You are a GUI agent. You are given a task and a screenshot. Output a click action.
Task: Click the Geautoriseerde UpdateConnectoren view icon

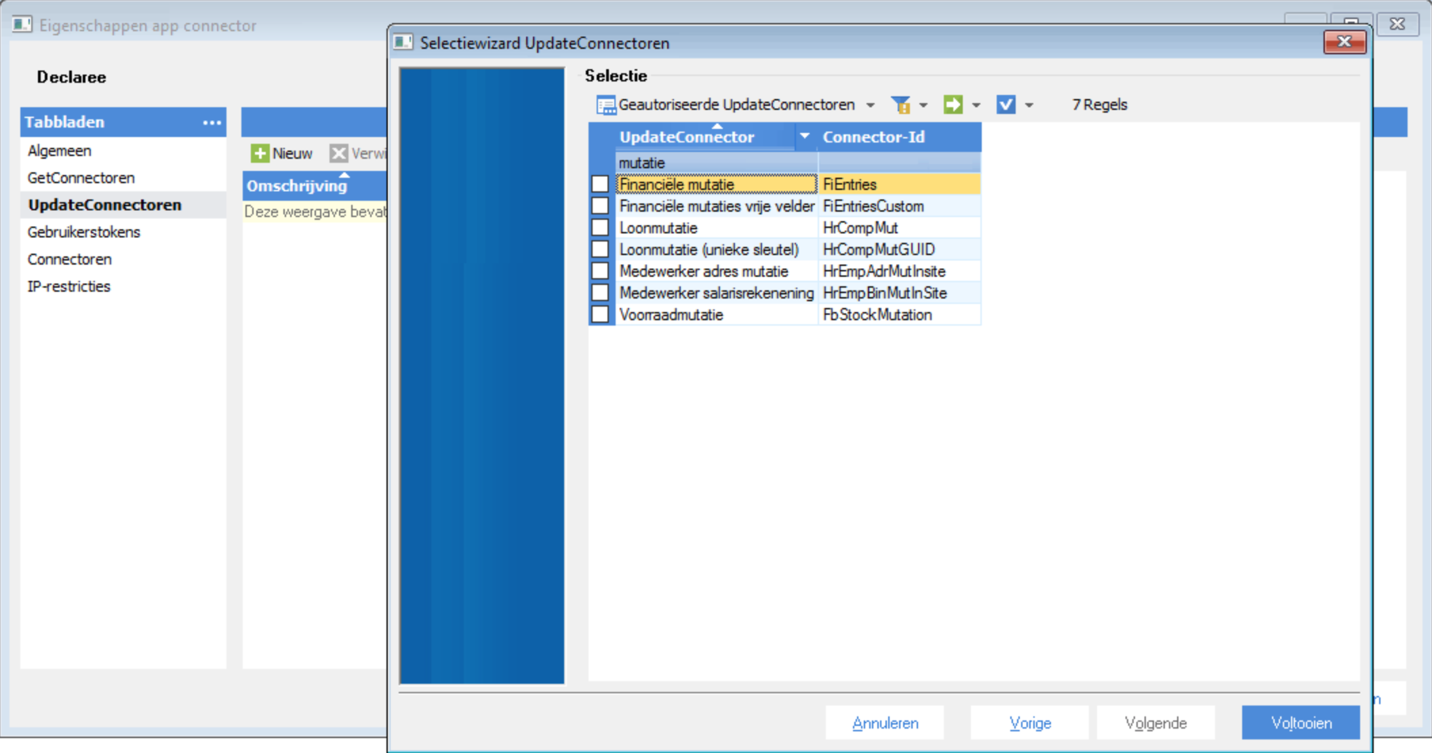pos(605,105)
